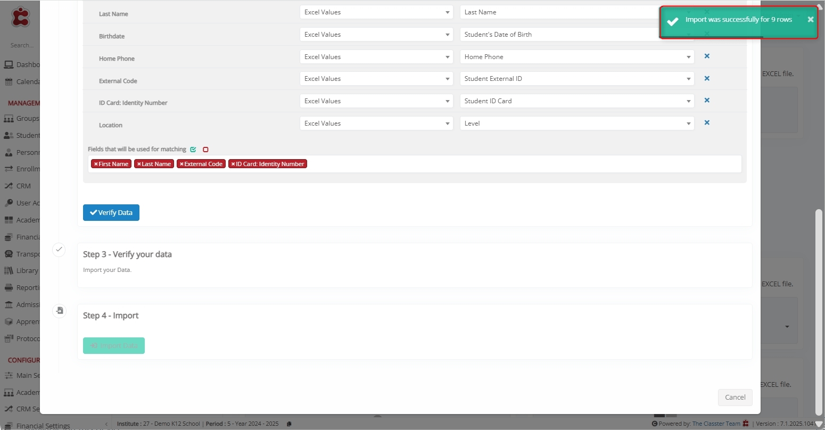Remove External Code matching tag

pos(181,164)
